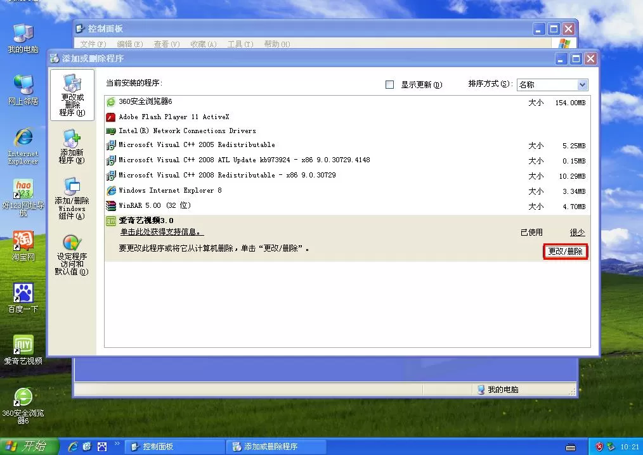Open 淘宝网 desktop shortcut
This screenshot has width=643, height=455.
pos(23,246)
